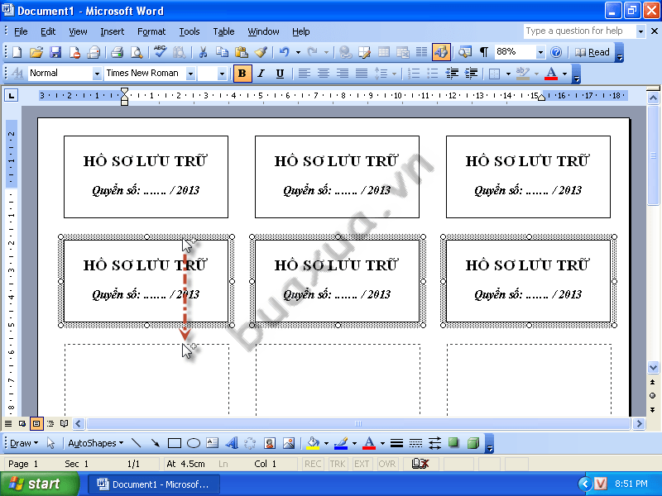The height and width of the screenshot is (496, 662).
Task: Open the Edit menu
Action: coord(48,31)
